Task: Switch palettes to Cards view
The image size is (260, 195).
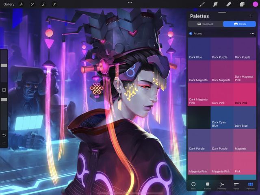Action: 239,24
